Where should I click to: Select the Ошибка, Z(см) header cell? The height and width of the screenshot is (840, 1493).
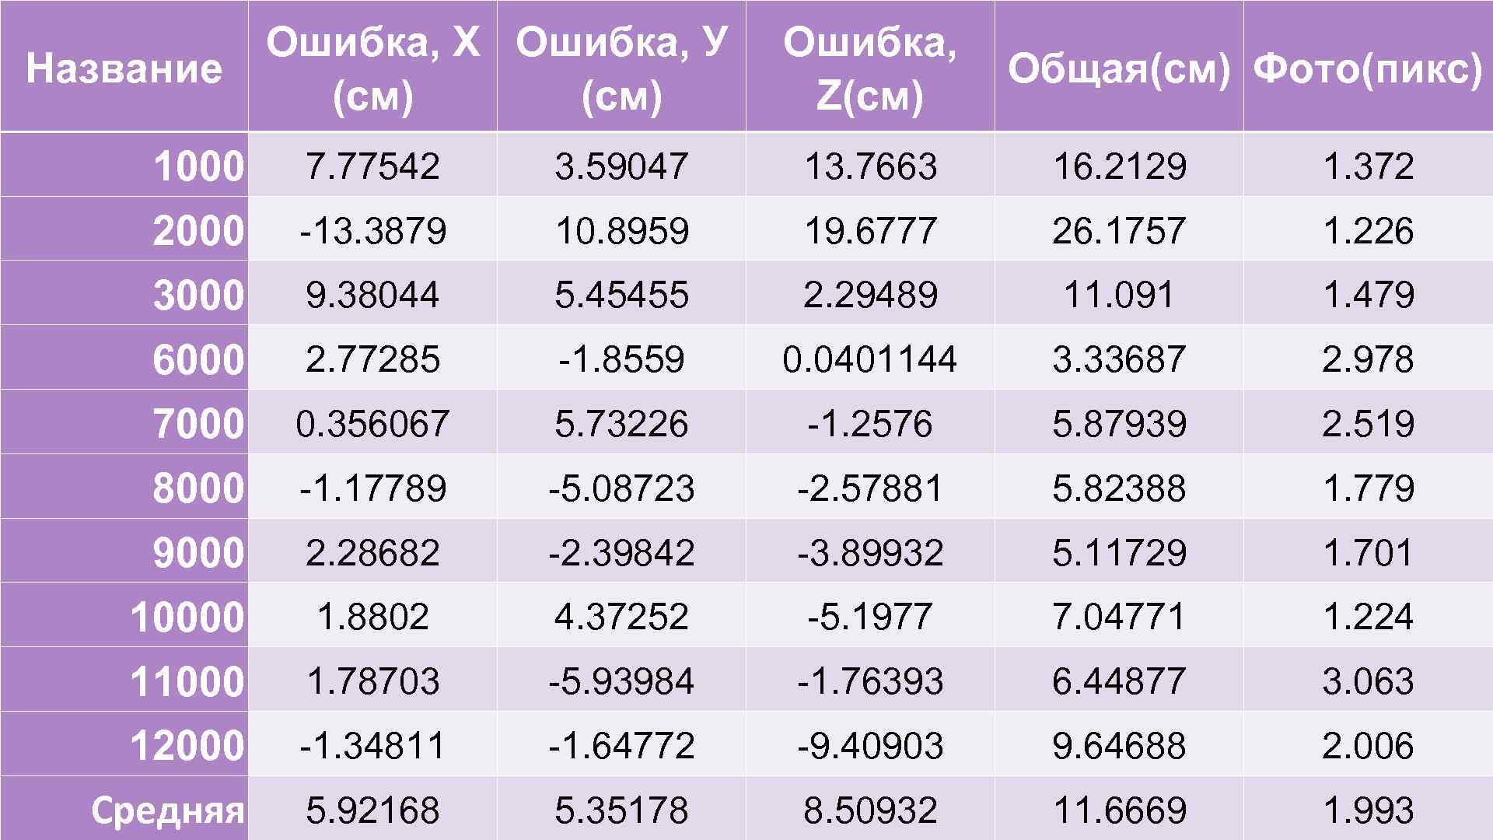coord(869,68)
